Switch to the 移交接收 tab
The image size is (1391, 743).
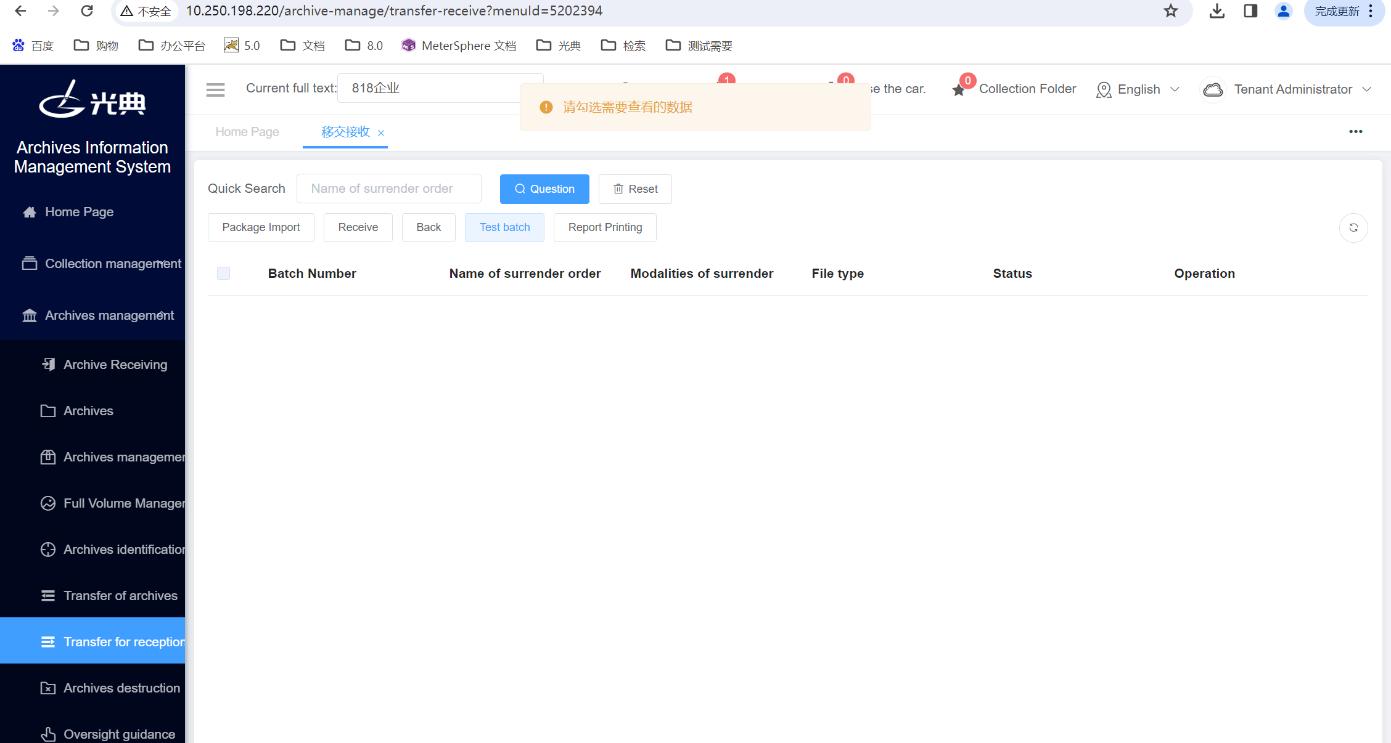click(x=345, y=132)
